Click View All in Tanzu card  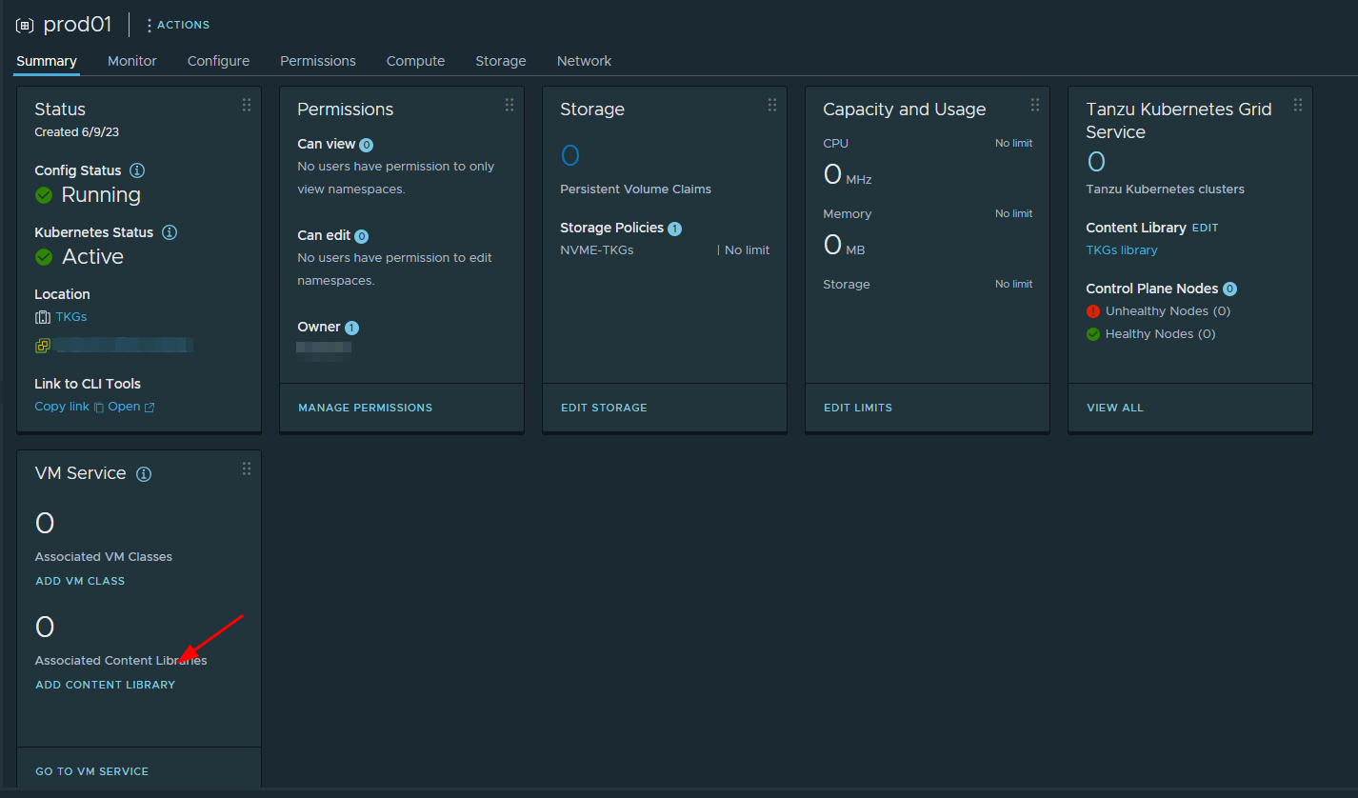tap(1115, 408)
